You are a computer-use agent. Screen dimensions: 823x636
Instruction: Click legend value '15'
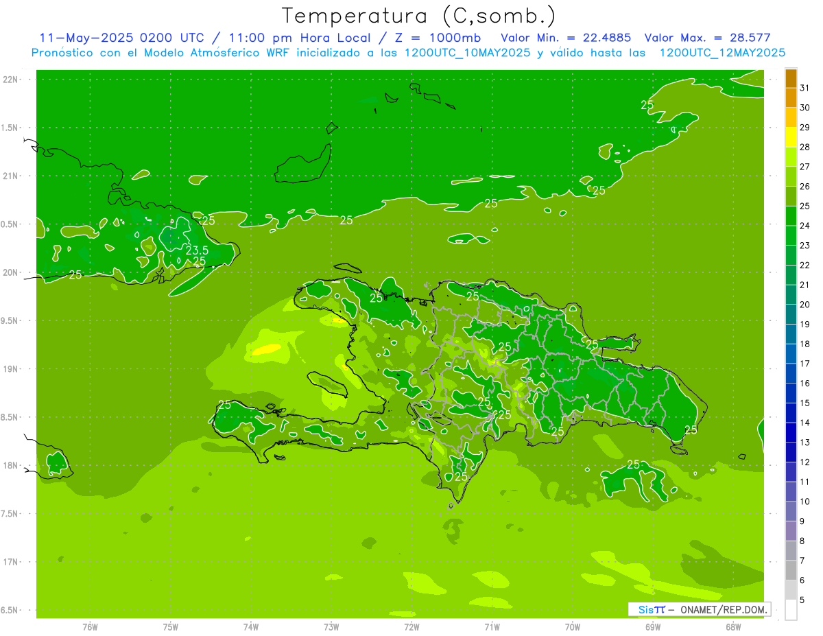[x=805, y=403]
